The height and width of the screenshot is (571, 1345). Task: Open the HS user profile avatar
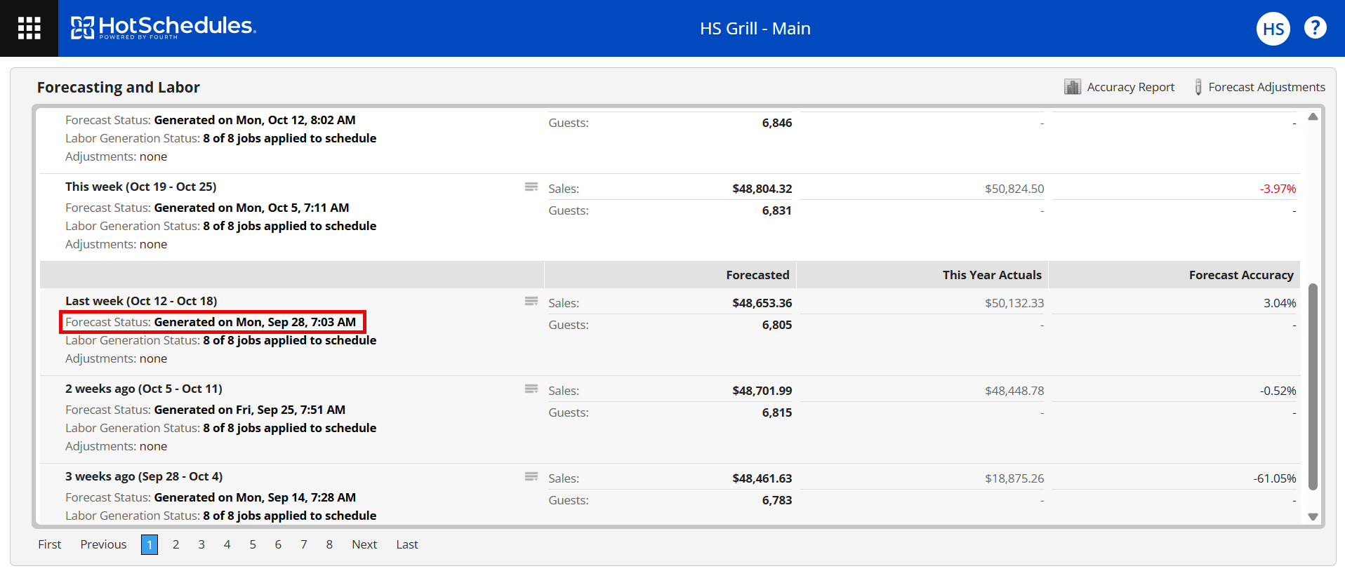pyautogui.click(x=1273, y=29)
